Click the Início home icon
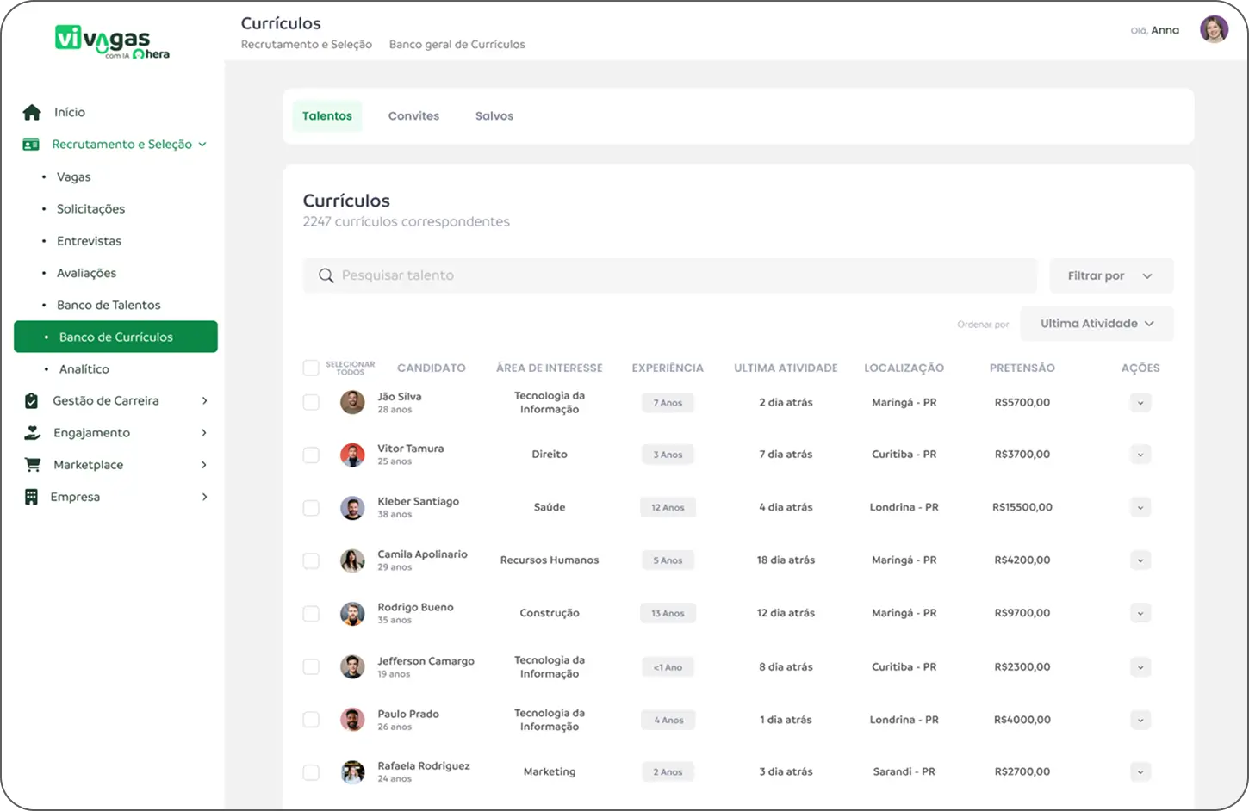Viewport: 1249px width, 811px height. coord(32,112)
